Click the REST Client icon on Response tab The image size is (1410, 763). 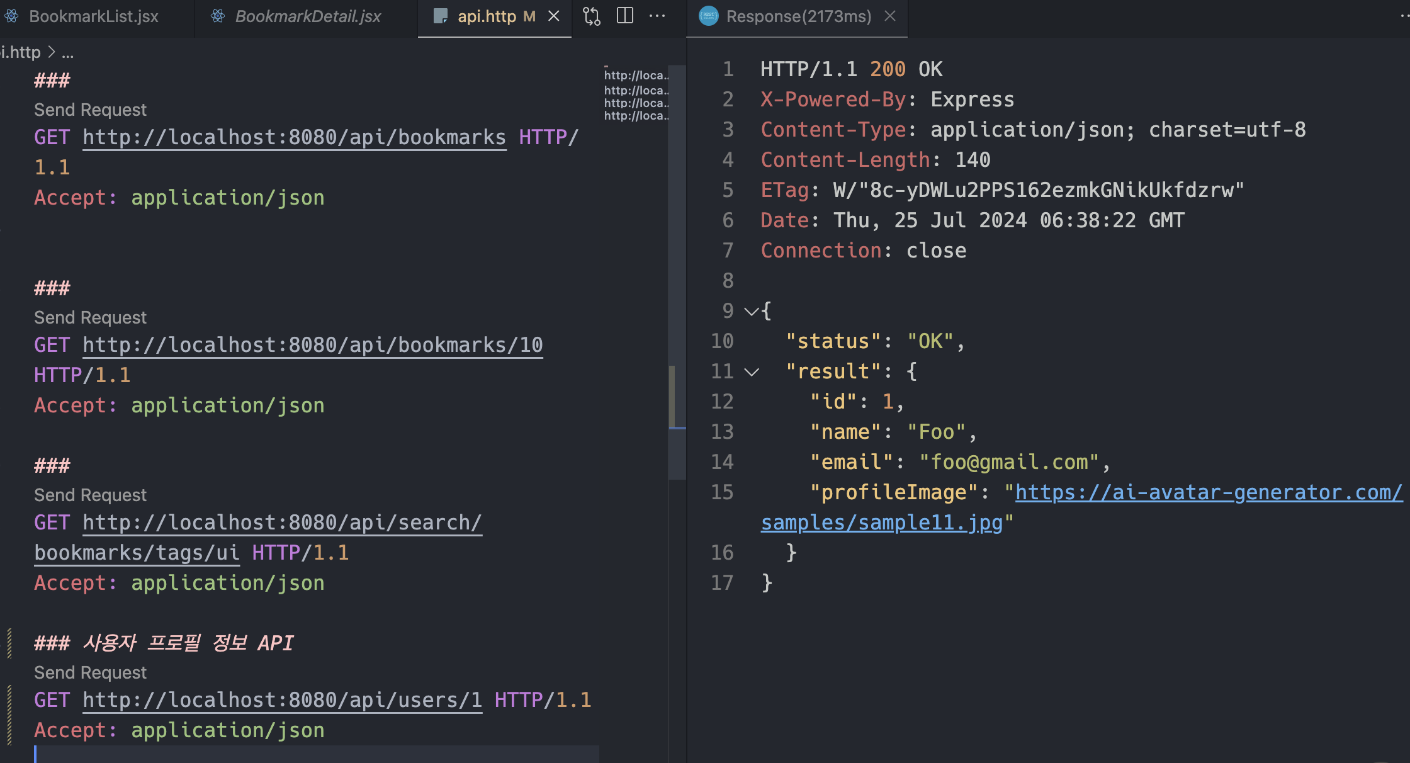tap(709, 16)
